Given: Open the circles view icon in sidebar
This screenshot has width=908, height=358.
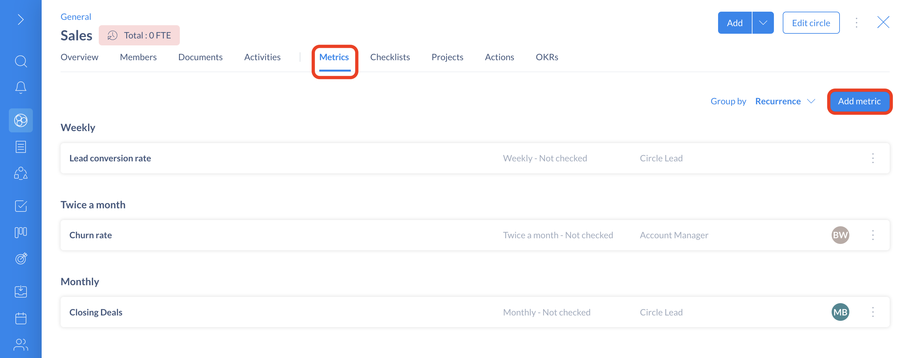Looking at the screenshot, I should pos(21,120).
